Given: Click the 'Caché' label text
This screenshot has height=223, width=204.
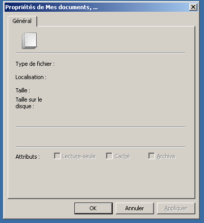Looking at the screenshot, I should [x=122, y=156].
